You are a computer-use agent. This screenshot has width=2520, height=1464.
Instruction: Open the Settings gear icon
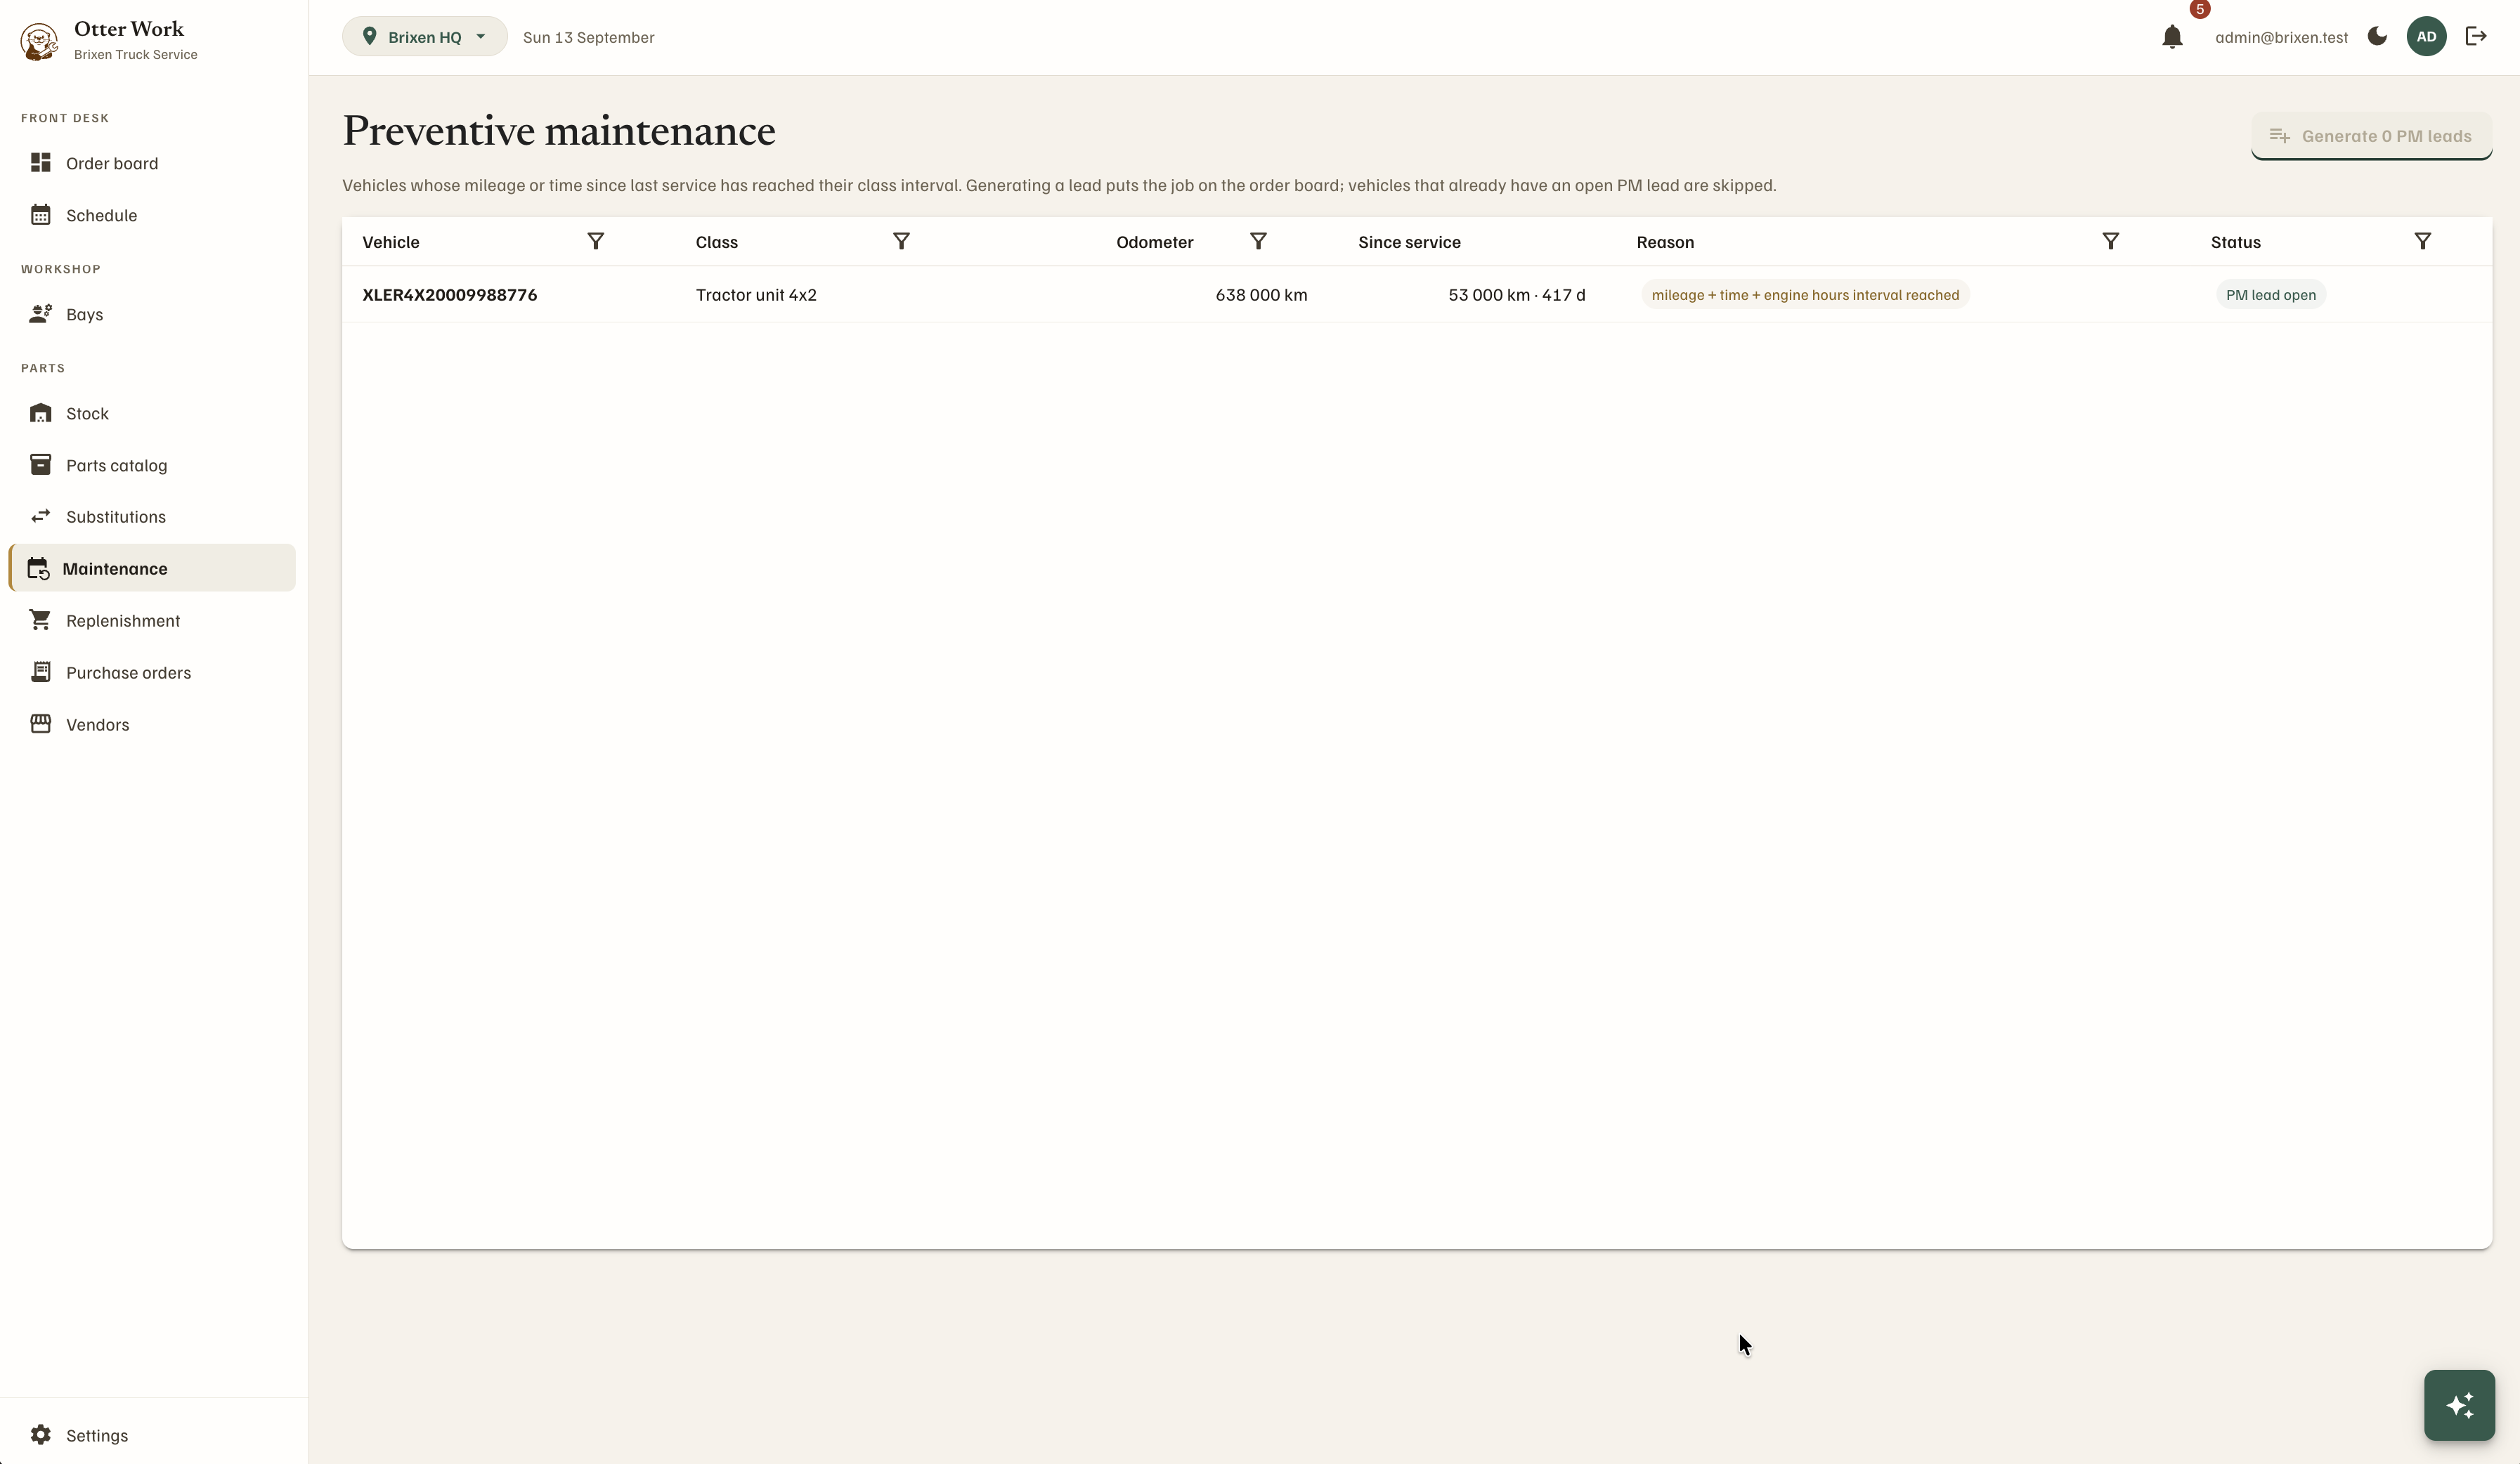[41, 1435]
